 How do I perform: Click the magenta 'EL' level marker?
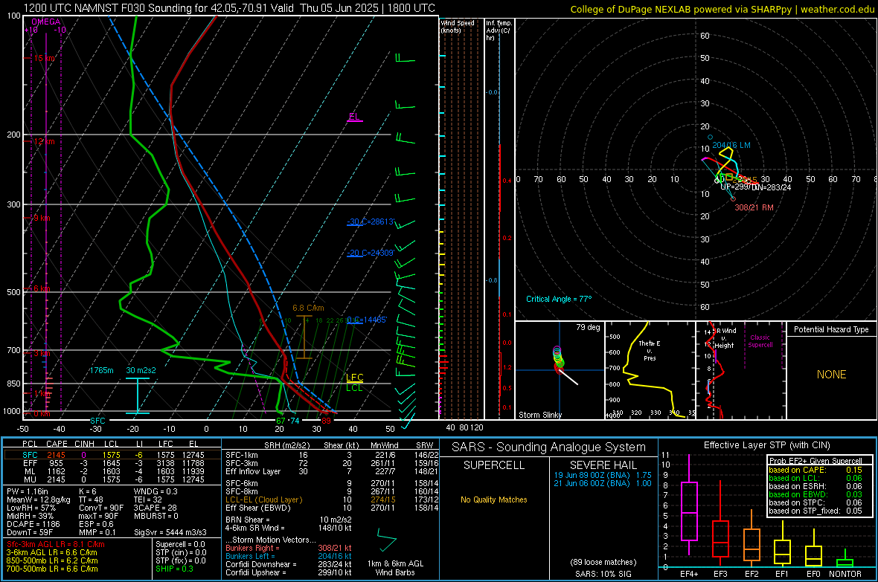click(x=354, y=117)
